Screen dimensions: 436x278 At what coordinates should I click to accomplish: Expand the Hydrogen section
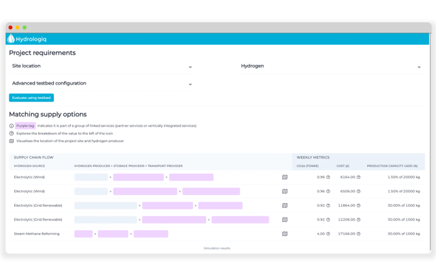click(x=419, y=66)
